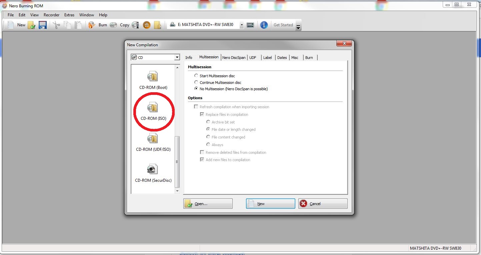
Task: Expand the toolbar overflow options arrow
Action: [299, 27]
